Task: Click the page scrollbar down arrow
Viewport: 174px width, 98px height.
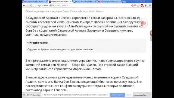Action: [151, 91]
